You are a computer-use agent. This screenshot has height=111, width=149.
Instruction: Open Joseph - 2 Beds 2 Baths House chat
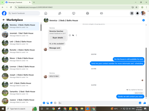[20, 76]
